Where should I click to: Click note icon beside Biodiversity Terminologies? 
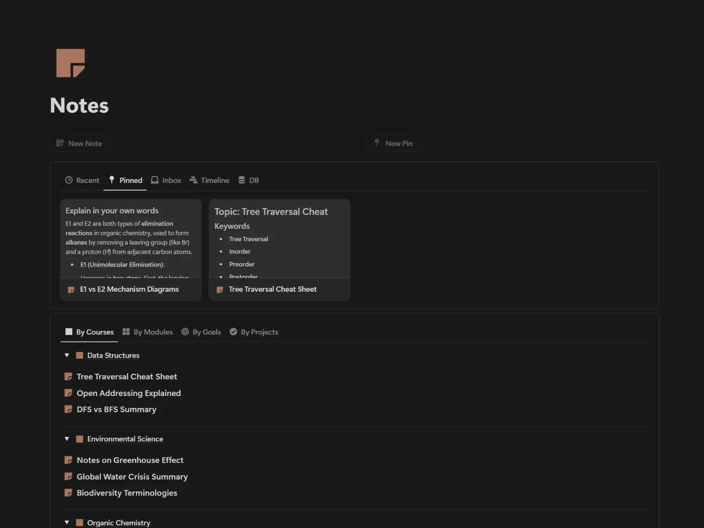coord(68,493)
